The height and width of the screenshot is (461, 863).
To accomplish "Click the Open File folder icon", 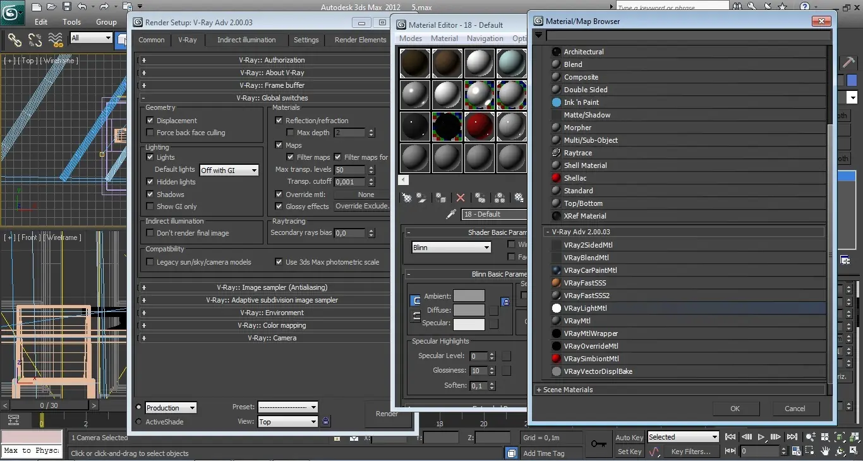I will pos(52,7).
